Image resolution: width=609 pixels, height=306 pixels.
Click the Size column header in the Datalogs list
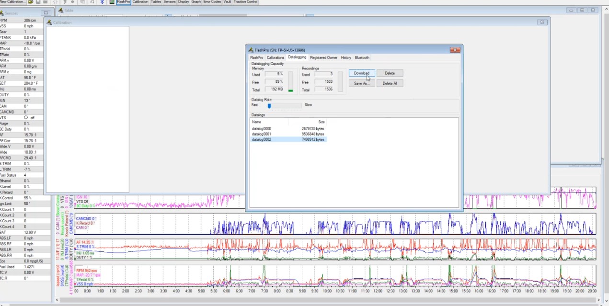(x=307, y=122)
